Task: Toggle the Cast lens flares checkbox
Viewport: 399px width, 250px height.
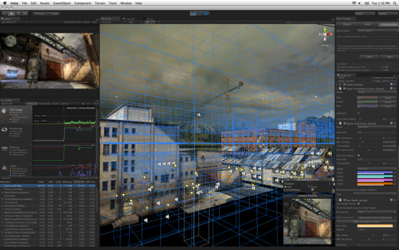Action: [358, 155]
